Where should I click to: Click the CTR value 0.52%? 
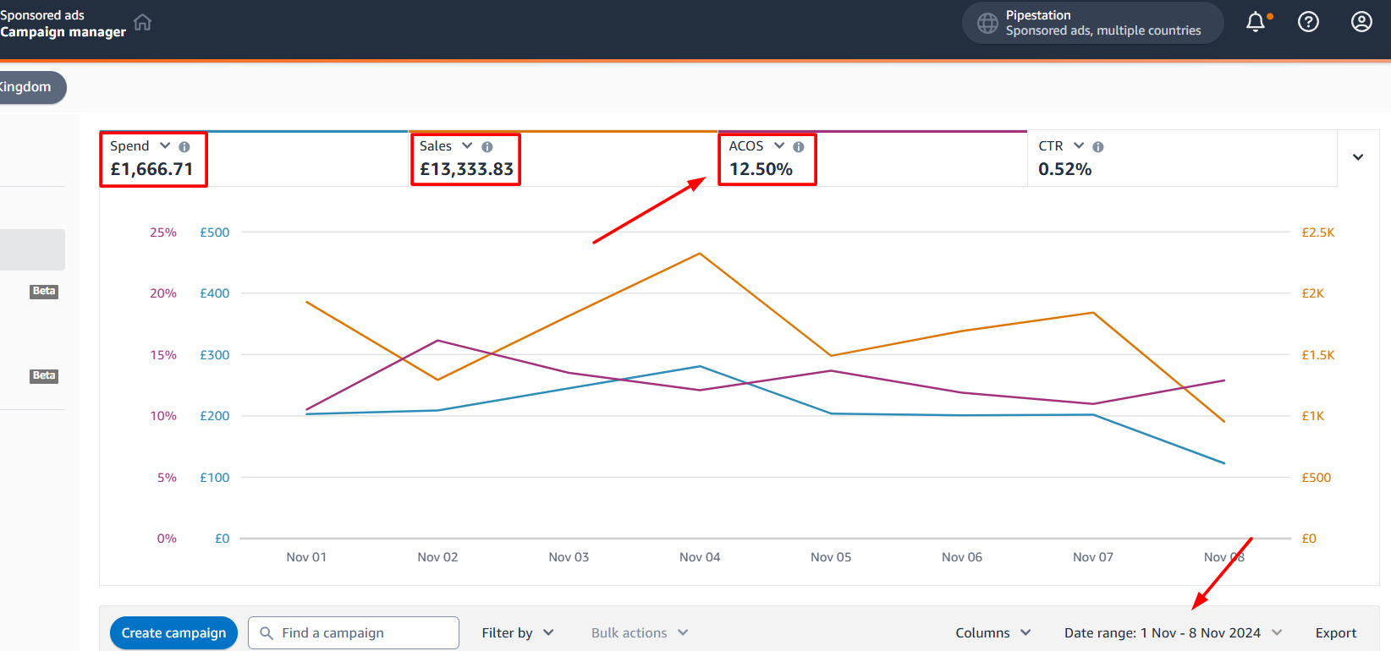pyautogui.click(x=1064, y=169)
